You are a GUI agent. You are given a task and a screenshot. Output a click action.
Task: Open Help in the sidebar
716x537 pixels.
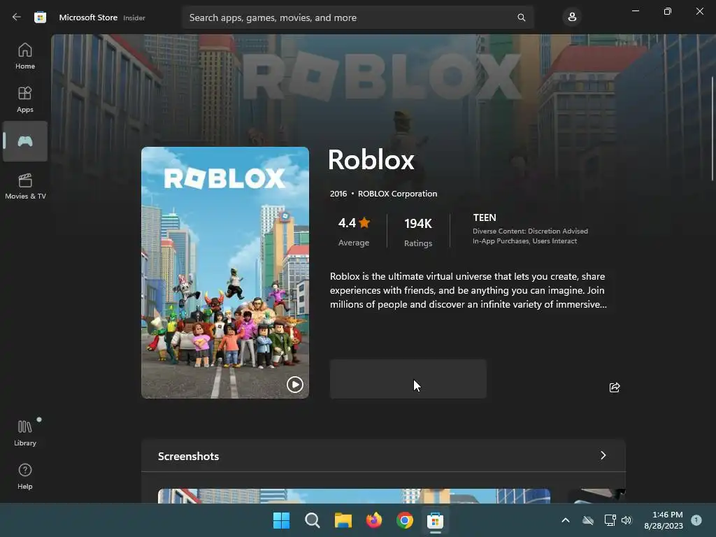pyautogui.click(x=25, y=476)
